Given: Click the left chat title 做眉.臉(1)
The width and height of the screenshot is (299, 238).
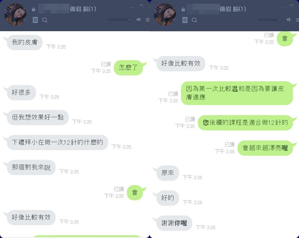Looking at the screenshot, I should tap(83, 9).
